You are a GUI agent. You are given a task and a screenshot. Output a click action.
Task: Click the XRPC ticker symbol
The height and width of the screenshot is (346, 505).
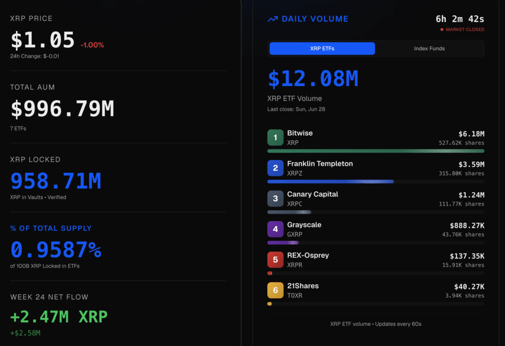(295, 204)
